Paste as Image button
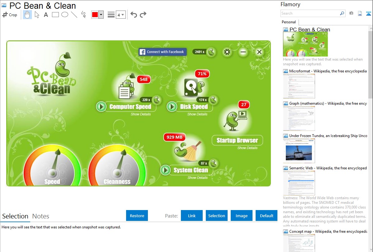 pos(241,216)
